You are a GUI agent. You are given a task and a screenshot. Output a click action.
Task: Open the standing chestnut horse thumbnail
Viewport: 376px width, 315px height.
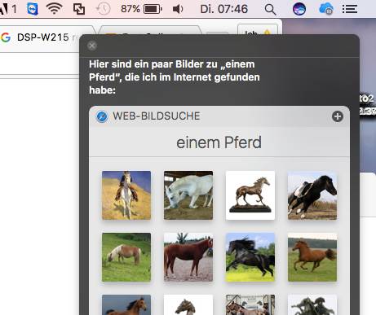click(188, 257)
